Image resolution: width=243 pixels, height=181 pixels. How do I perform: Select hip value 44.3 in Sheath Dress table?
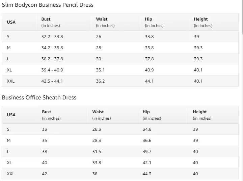pyautogui.click(x=147, y=174)
